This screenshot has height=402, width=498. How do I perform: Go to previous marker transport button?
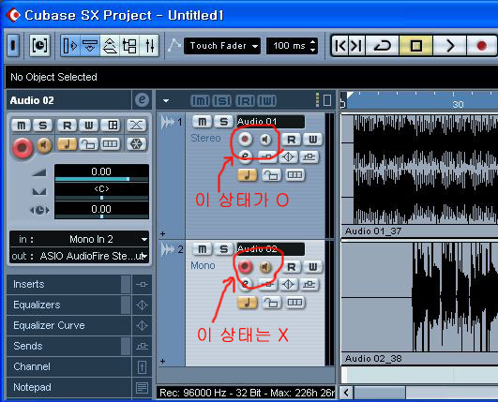[x=340, y=46]
